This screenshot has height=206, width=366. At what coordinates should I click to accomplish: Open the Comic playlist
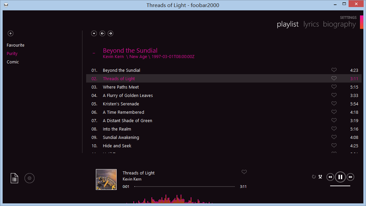pyautogui.click(x=13, y=62)
